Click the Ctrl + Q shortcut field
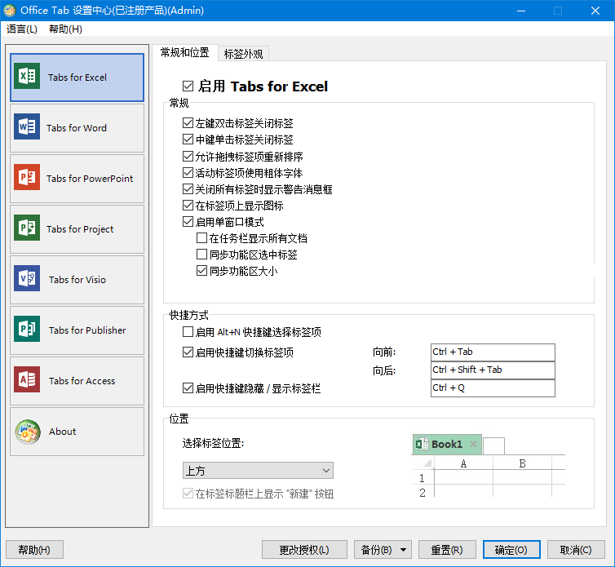 pyautogui.click(x=493, y=388)
